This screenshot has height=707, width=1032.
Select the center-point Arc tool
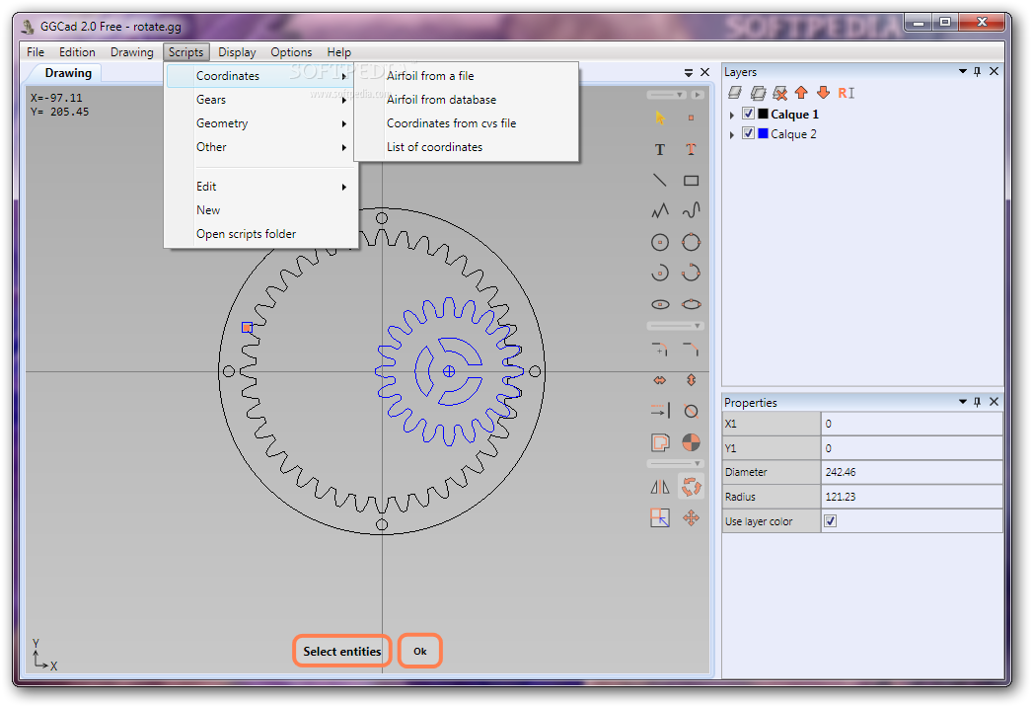(x=660, y=273)
